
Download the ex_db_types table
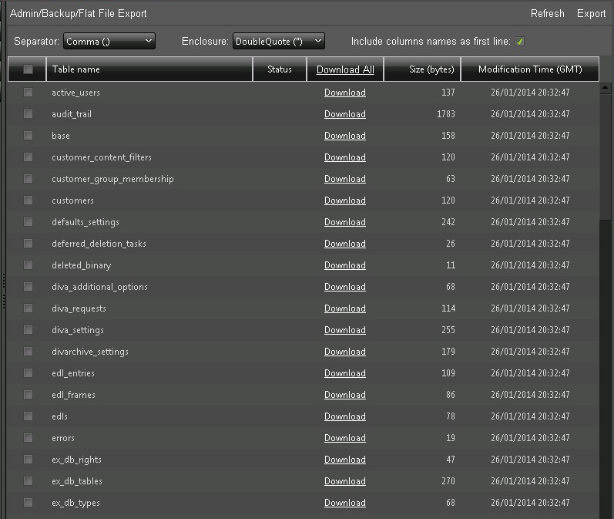(345, 503)
